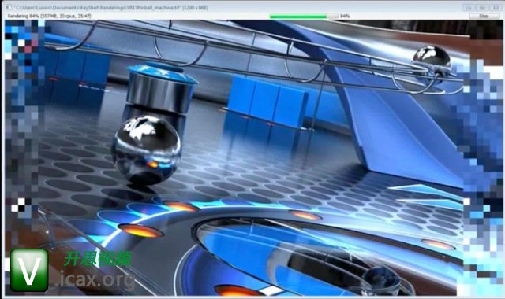Maximize the render output window
The image size is (505, 299).
482,7
